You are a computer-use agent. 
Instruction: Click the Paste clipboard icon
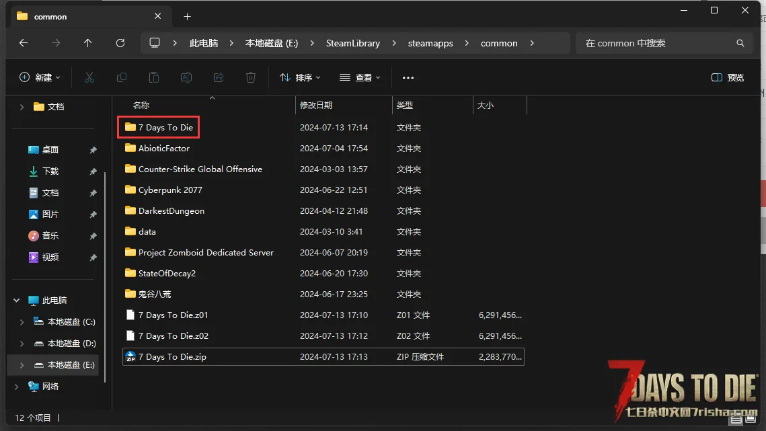click(x=154, y=77)
